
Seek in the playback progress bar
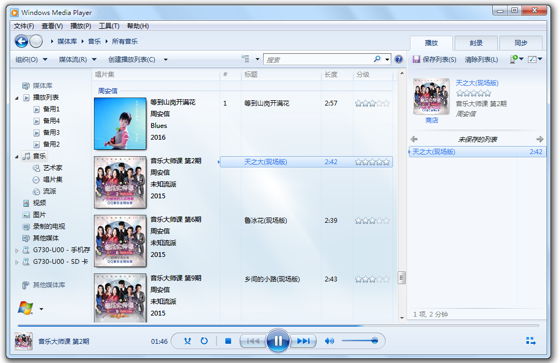pyautogui.click(x=278, y=326)
